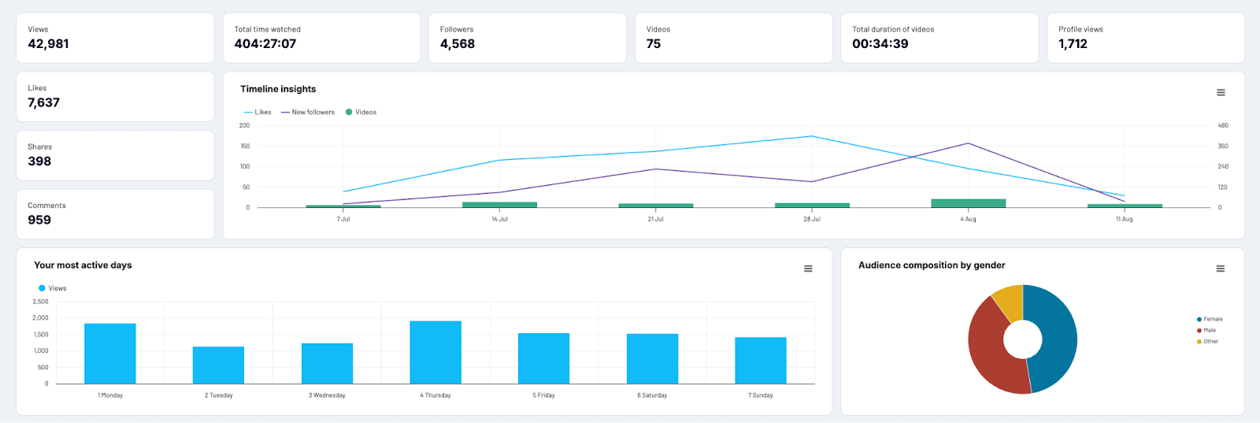Viewport: 1260px width, 423px height.
Task: Open the audience gender chart hamburger menu
Action: pyautogui.click(x=1221, y=269)
